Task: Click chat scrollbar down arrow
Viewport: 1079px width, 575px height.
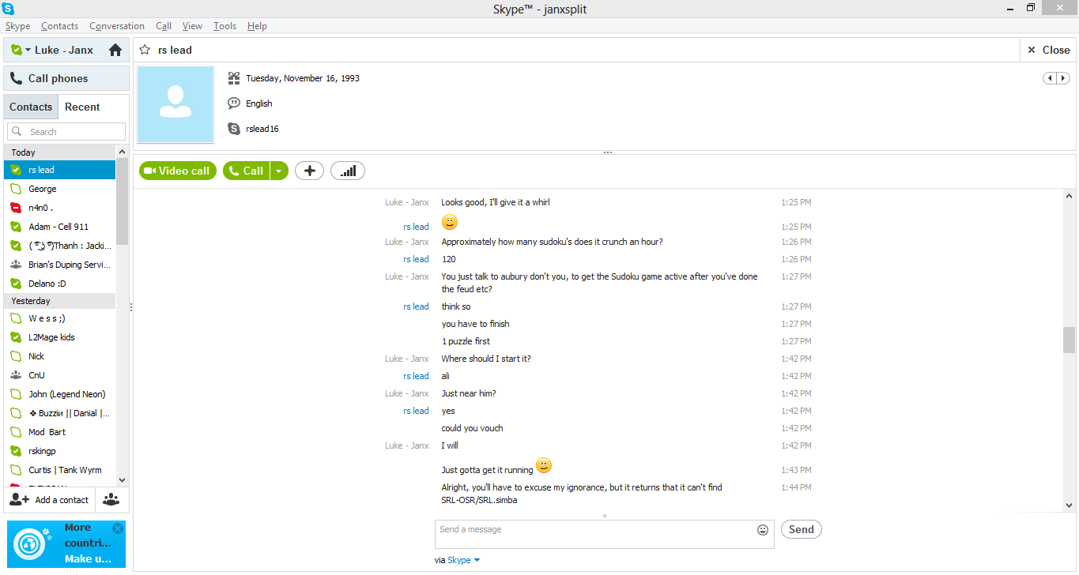Action: [1069, 505]
